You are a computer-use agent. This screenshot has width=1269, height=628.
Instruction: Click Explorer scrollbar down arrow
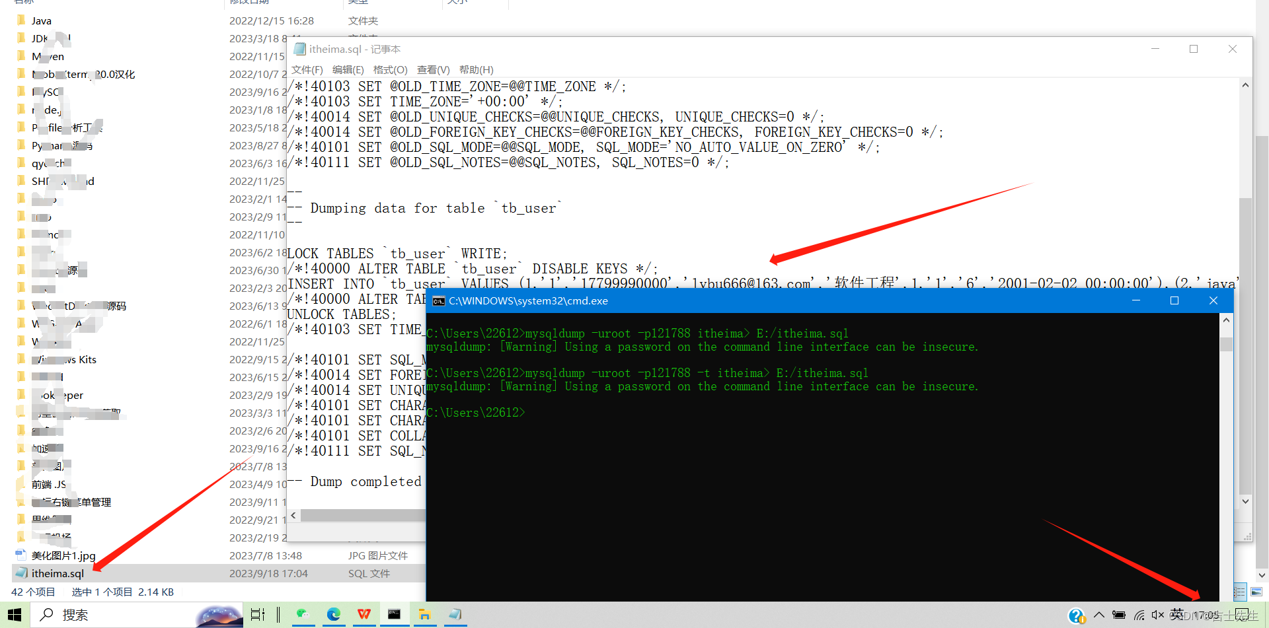pos(1262,575)
